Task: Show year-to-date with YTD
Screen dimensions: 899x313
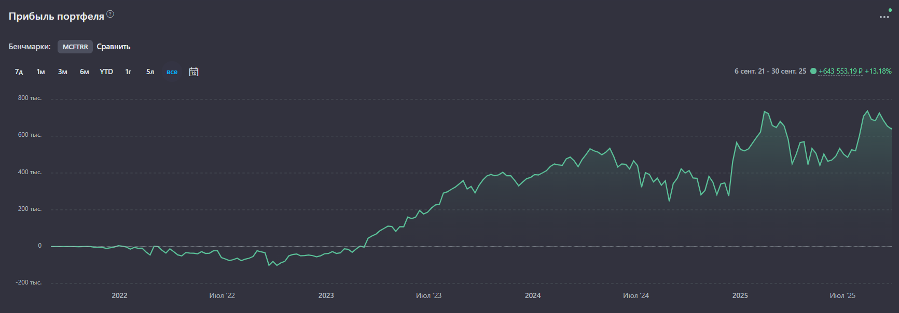Action: [x=106, y=72]
